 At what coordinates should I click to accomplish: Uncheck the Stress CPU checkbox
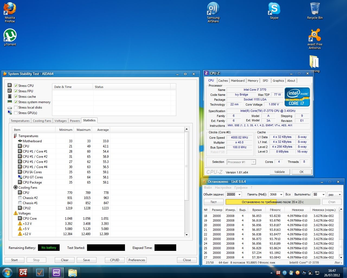tap(16, 86)
